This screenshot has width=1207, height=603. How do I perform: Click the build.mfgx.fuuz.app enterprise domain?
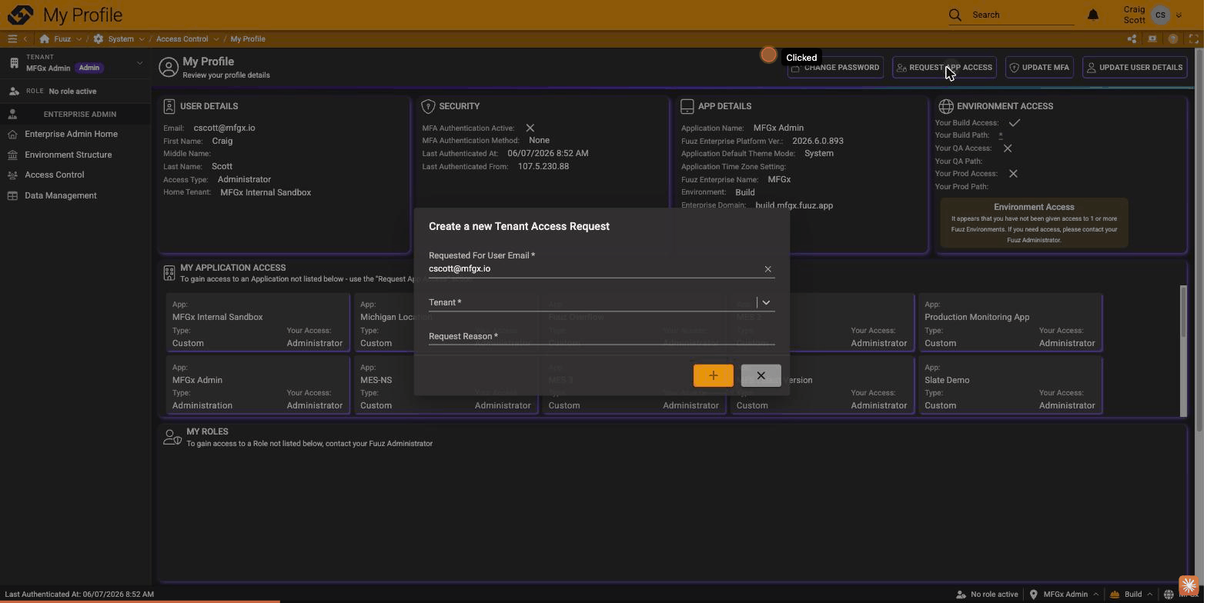[x=794, y=205]
